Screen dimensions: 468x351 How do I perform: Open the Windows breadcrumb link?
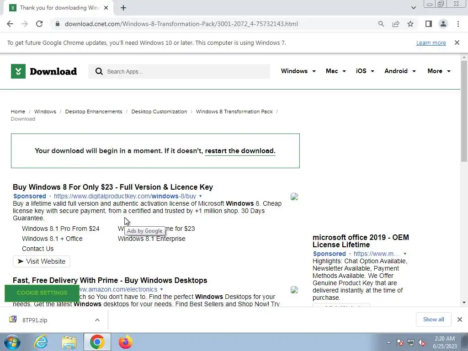pyautogui.click(x=45, y=112)
